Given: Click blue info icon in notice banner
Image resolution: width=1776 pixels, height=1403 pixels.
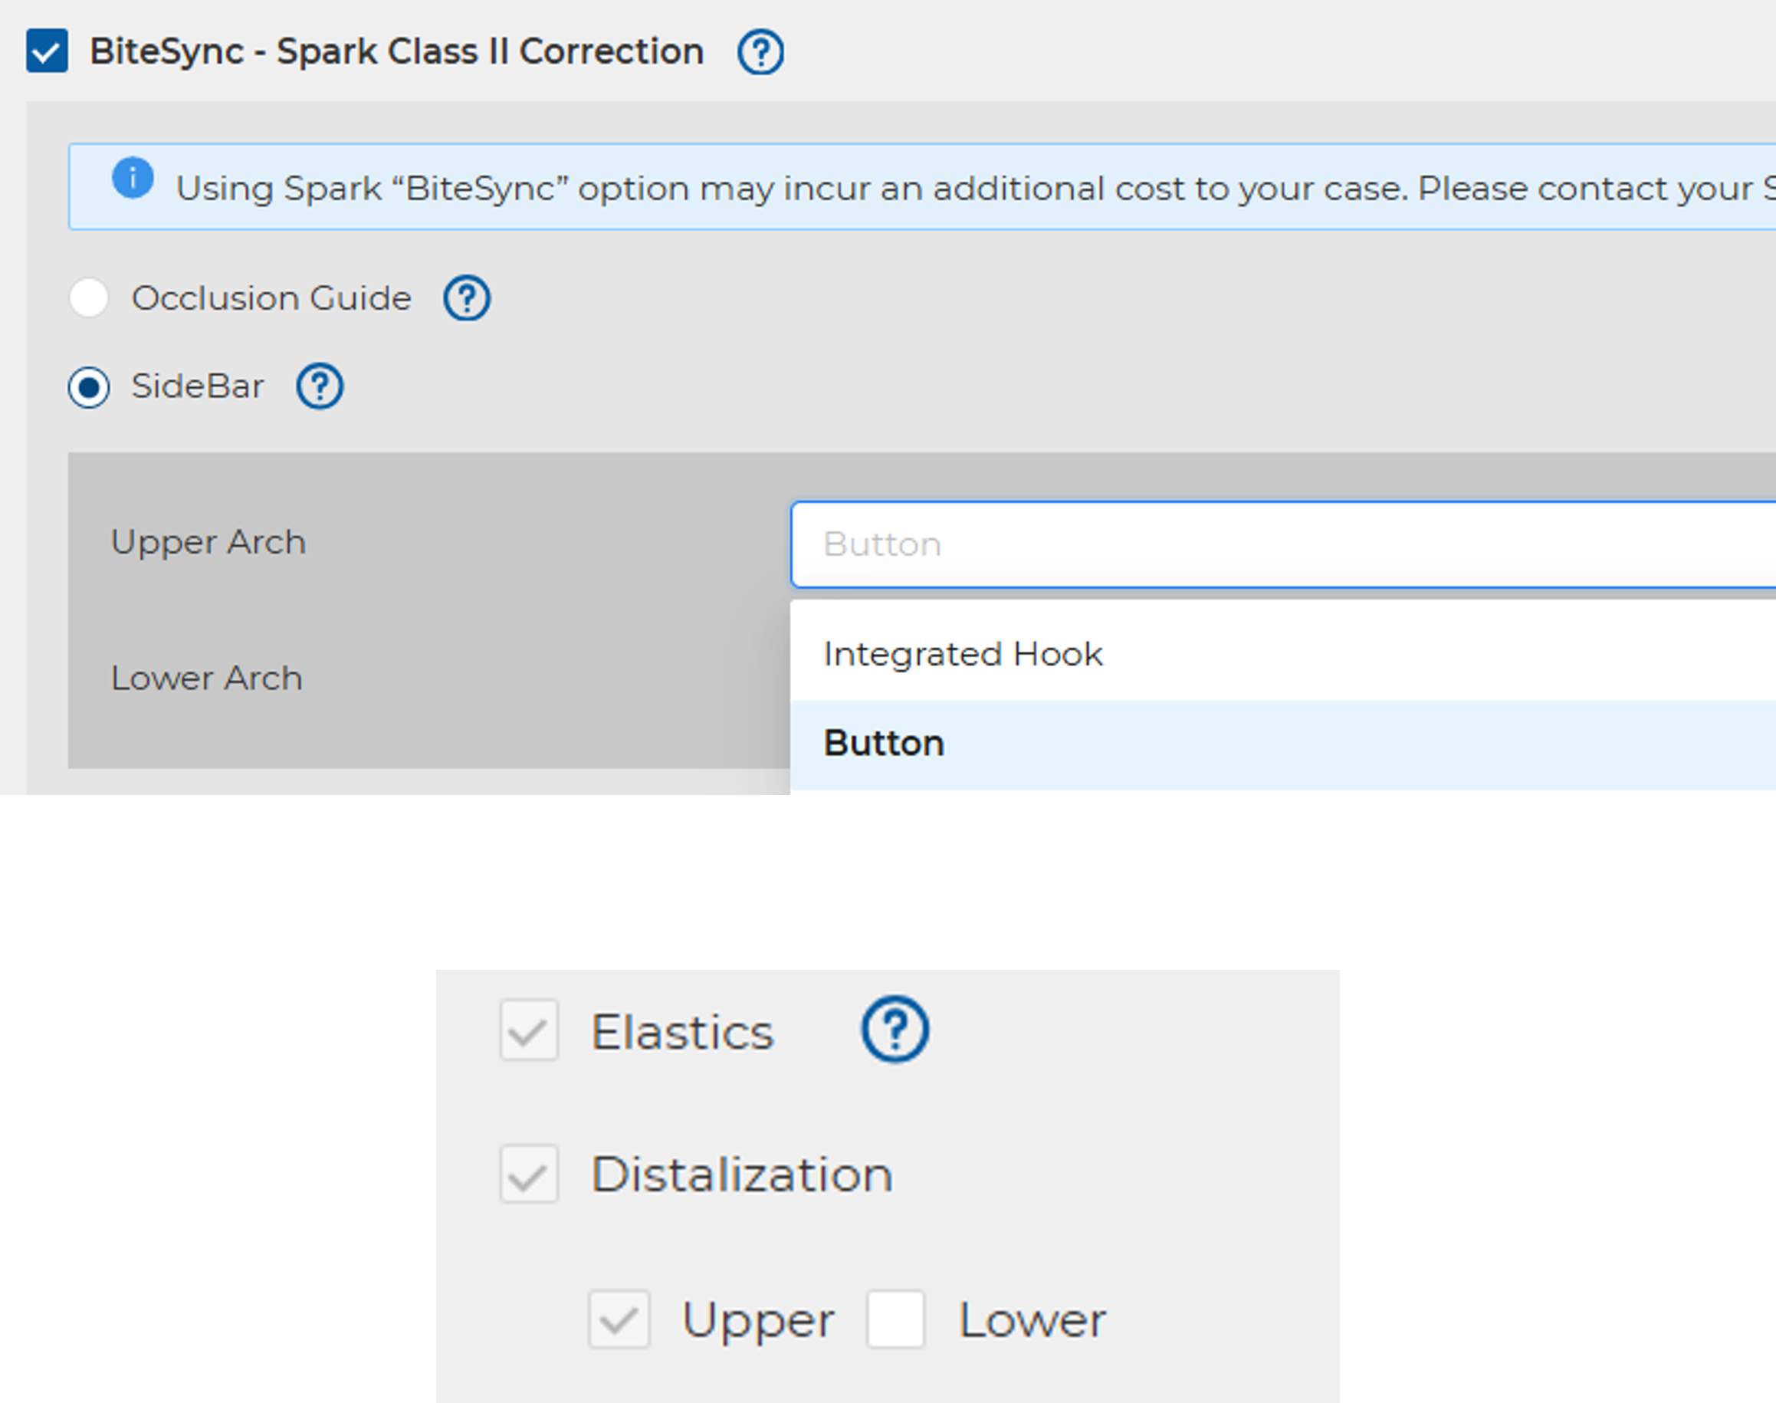Looking at the screenshot, I should (132, 178).
